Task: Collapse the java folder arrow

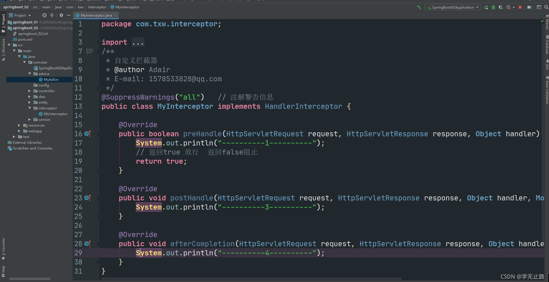Action: click(x=19, y=57)
